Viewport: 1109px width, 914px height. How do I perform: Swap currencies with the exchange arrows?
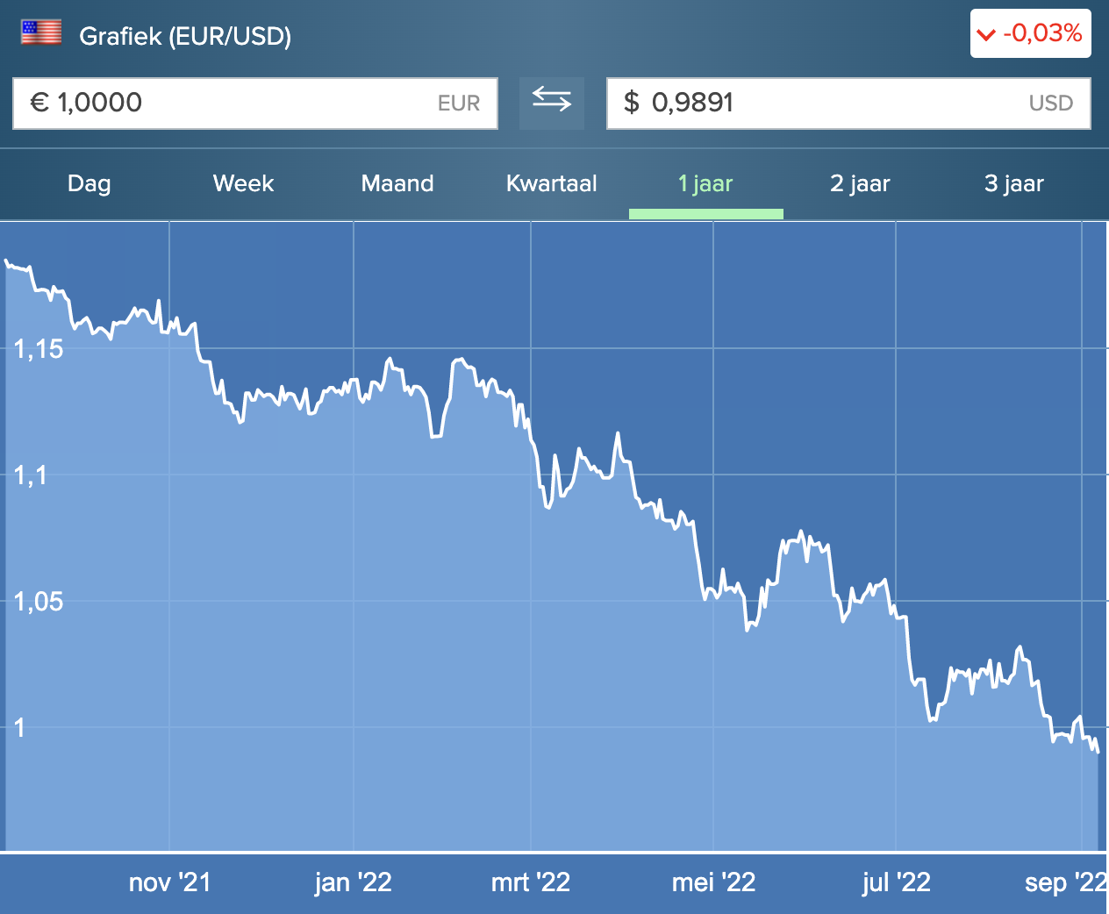(x=551, y=101)
